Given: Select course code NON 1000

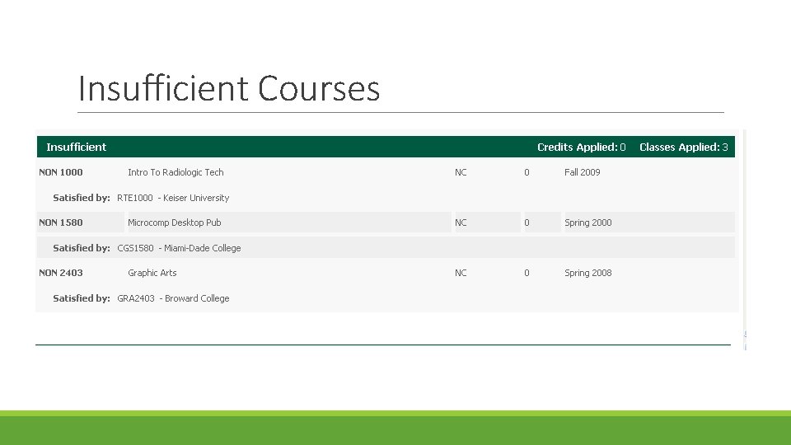Looking at the screenshot, I should 60,172.
